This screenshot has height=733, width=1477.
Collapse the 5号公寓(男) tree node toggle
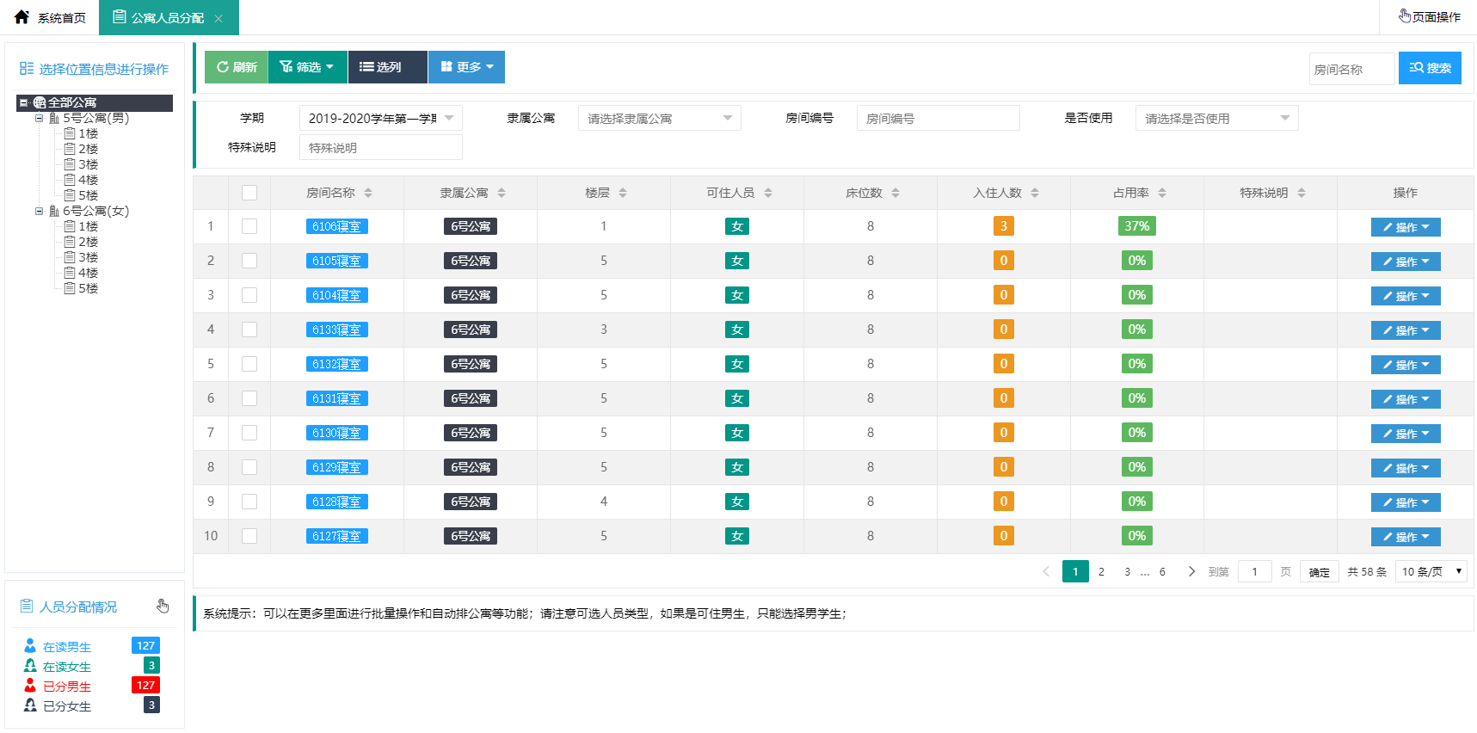point(39,118)
